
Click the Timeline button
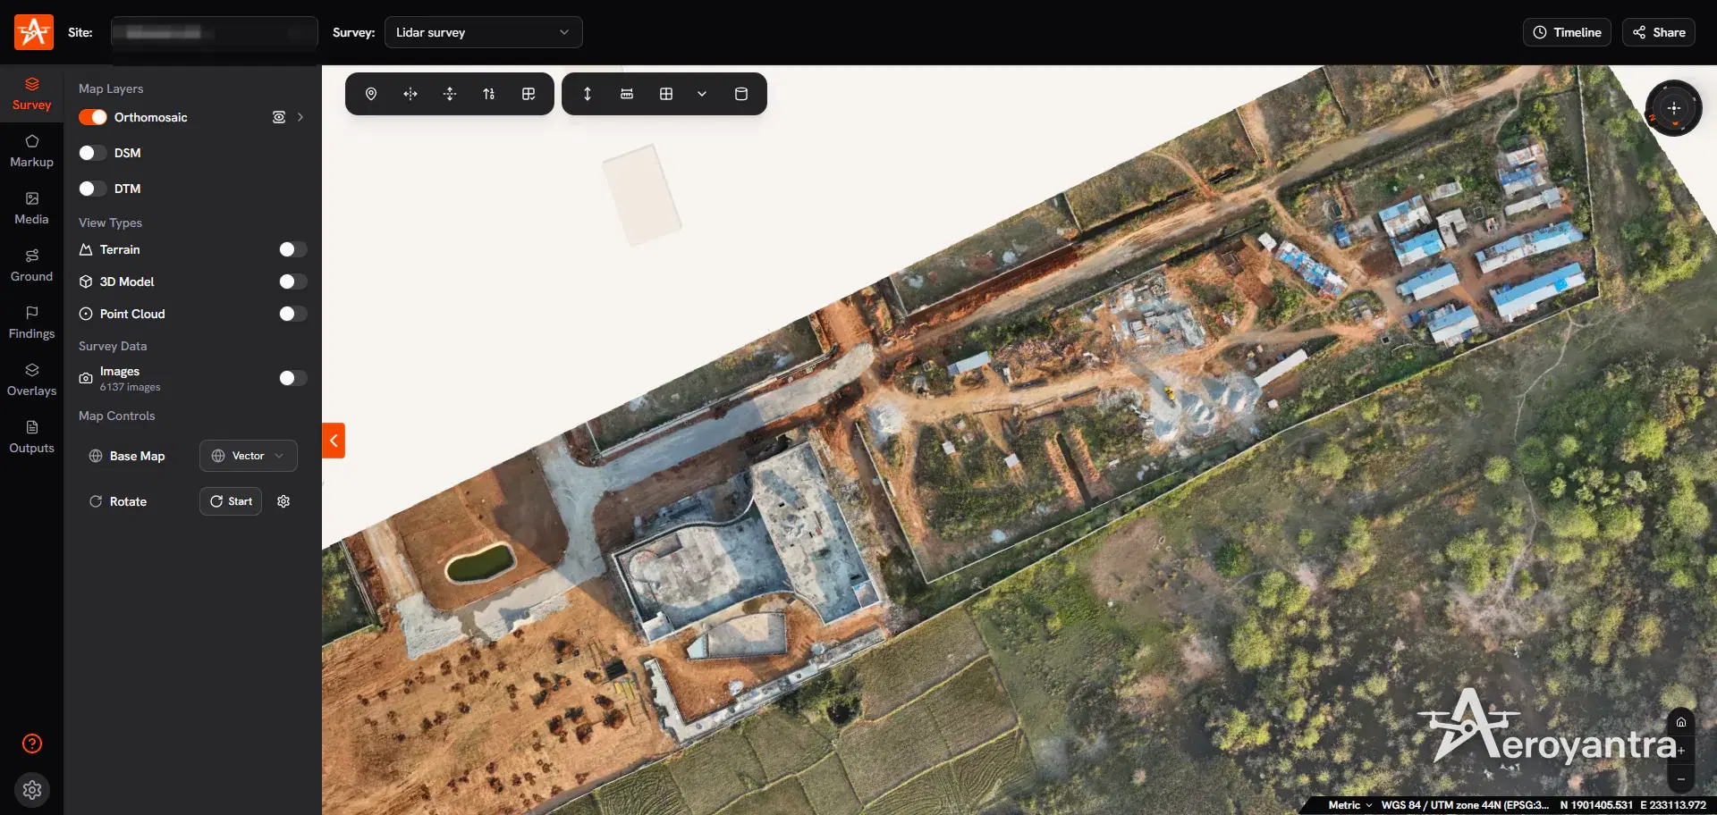(x=1567, y=32)
